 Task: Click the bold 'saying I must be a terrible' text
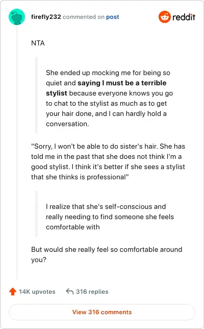point(122,83)
